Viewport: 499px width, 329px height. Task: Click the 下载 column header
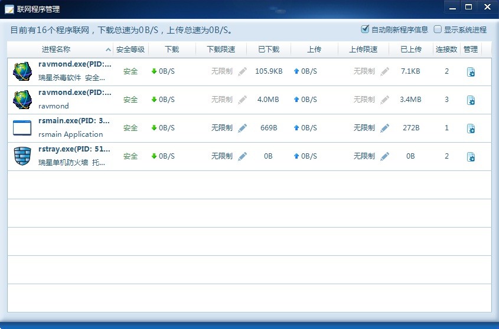click(171, 50)
